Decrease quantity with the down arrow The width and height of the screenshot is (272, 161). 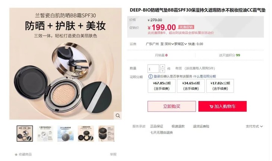tap(162, 70)
